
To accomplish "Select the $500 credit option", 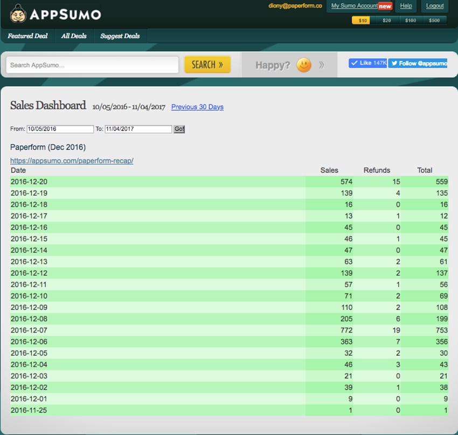I will 434,20.
